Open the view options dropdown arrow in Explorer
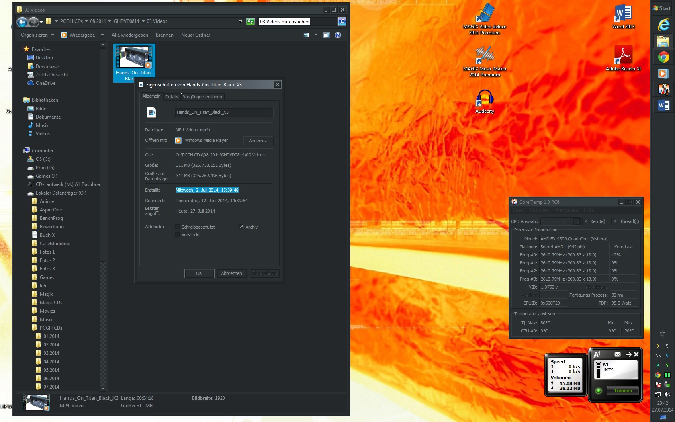The image size is (675, 422). pyautogui.click(x=316, y=35)
